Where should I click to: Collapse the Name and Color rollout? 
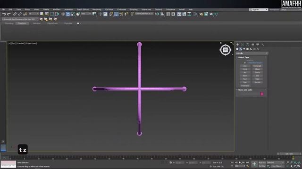(245, 90)
